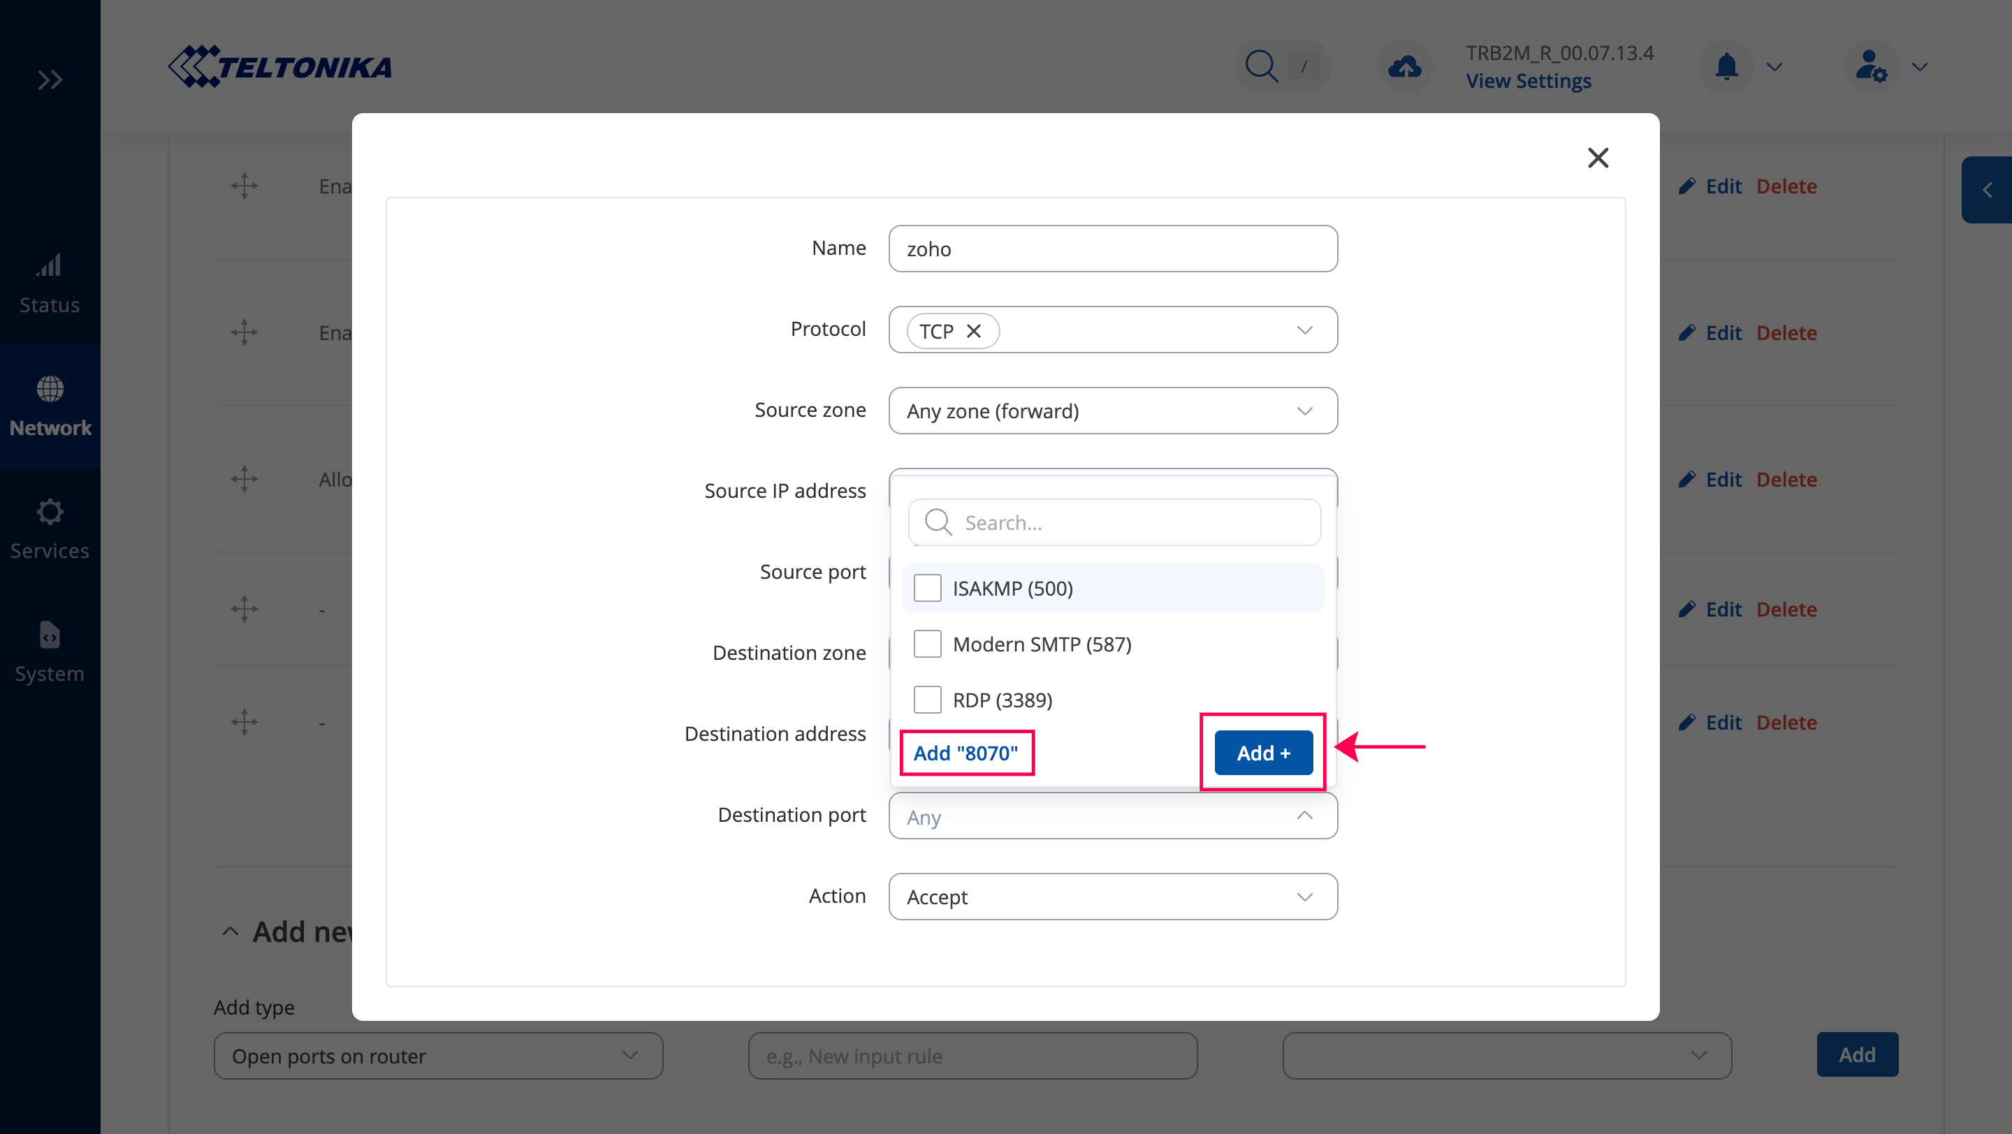
Task: Click the search magnifier icon in header
Action: coord(1260,66)
